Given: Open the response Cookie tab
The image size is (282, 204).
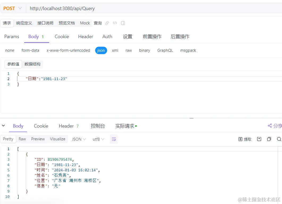Looking at the screenshot, I should pos(41,126).
